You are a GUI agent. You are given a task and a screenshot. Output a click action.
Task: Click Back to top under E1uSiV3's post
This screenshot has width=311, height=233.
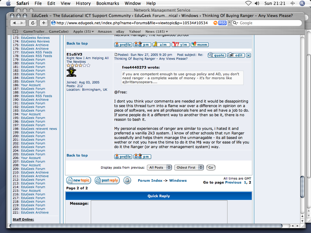(77, 155)
